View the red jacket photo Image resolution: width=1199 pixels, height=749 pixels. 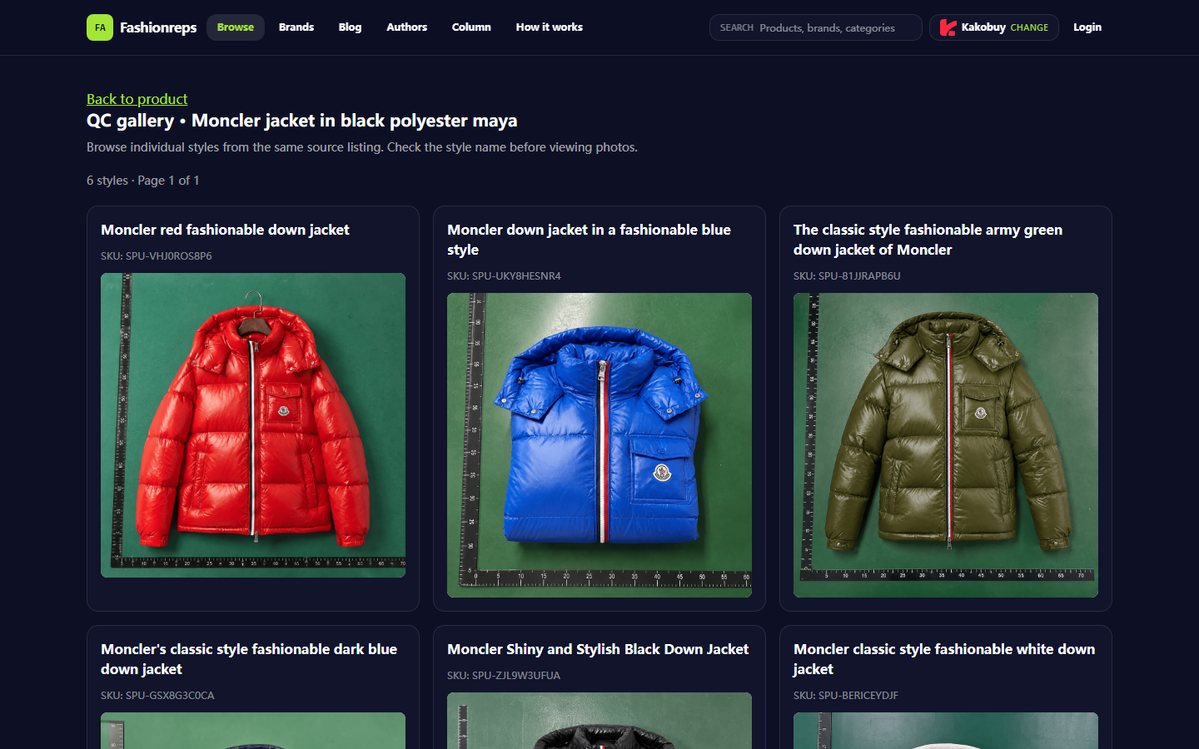(x=253, y=425)
